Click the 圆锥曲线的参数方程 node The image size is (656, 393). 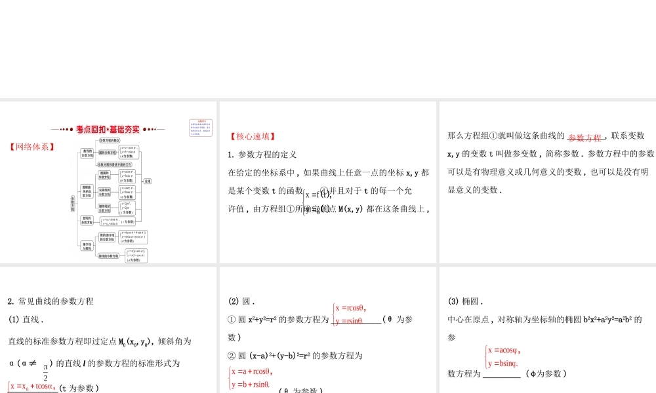tap(88, 191)
